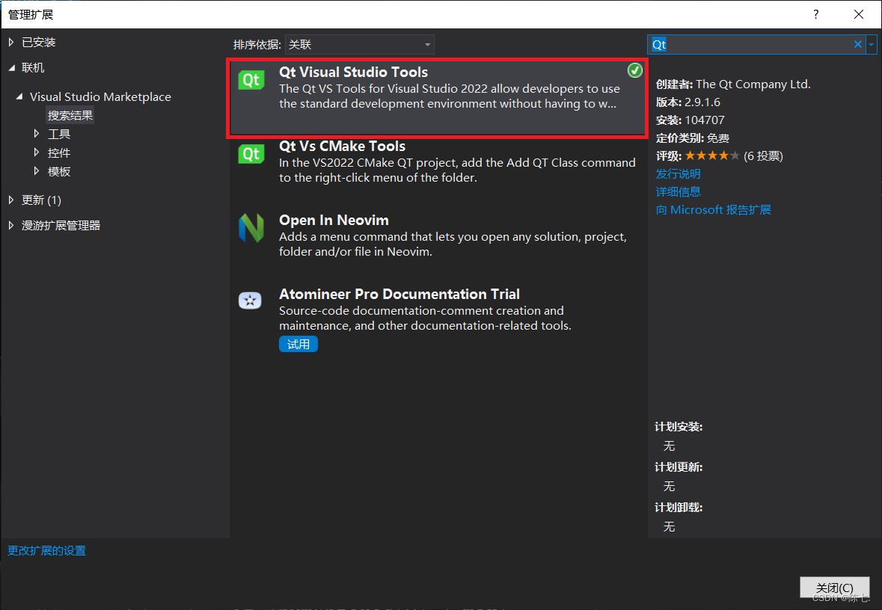Expand the 模板 category
The height and width of the screenshot is (610, 882).
[x=37, y=171]
